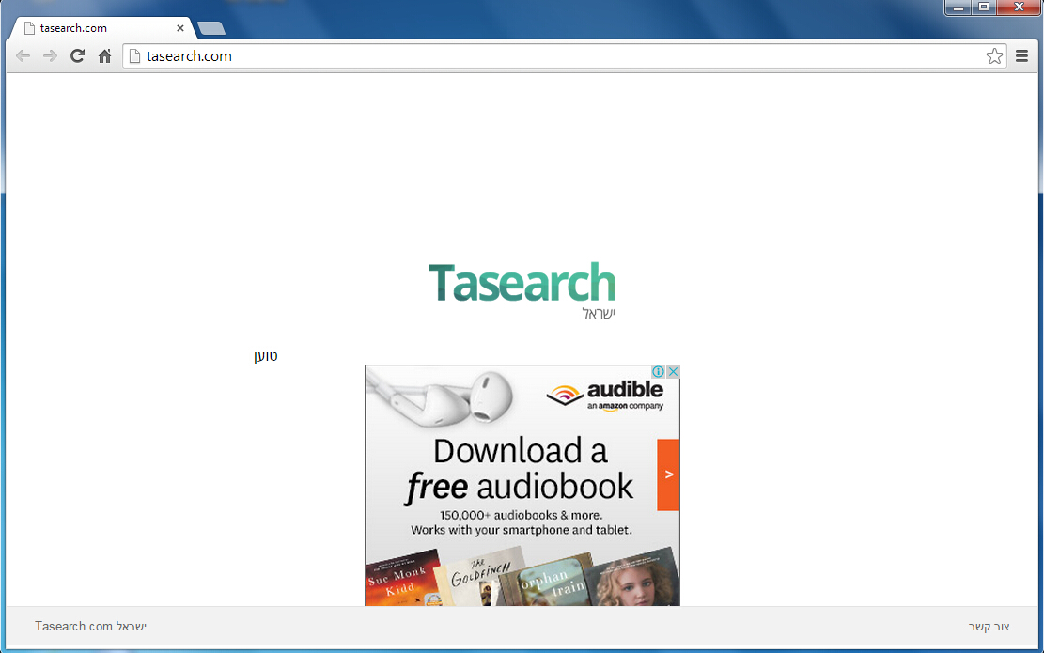Screen dimensions: 1044x653
Task: Click the Orphan Train book cover
Action: 550,581
